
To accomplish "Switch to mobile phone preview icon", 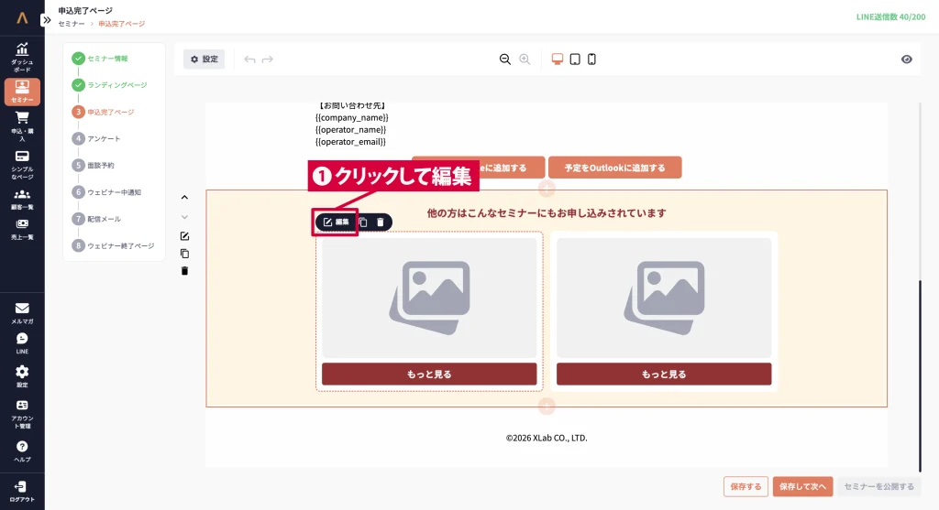I will pos(591,60).
